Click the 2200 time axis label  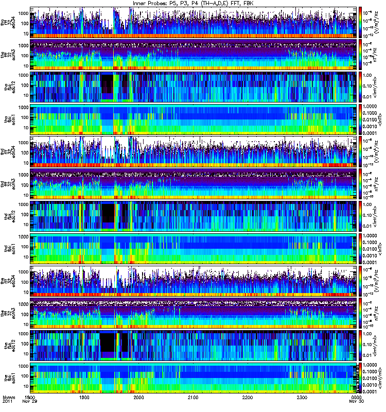point(248,397)
